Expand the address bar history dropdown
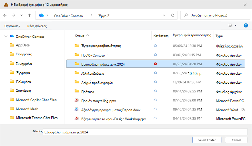The image size is (252, 146). pos(164,15)
